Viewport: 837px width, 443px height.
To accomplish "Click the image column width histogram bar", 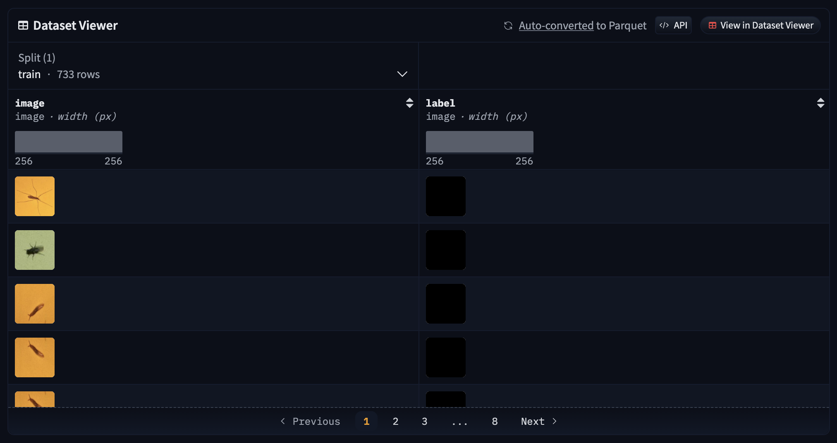I will 69,142.
